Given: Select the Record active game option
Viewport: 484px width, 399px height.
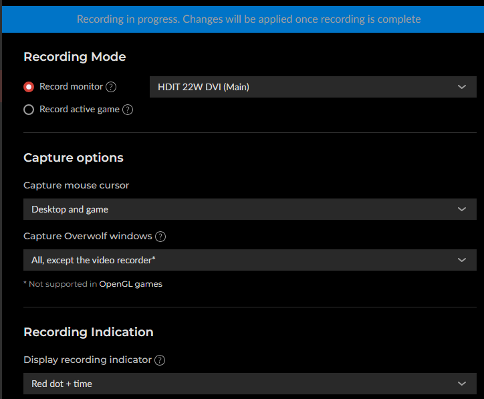Looking at the screenshot, I should coord(29,110).
